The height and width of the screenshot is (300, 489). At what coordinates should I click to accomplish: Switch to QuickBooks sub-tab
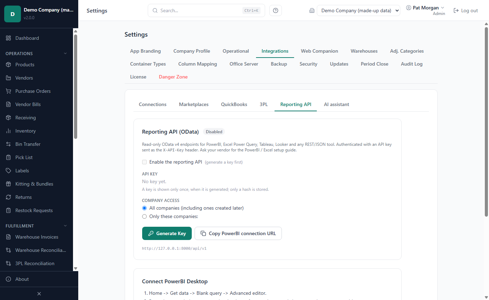tap(234, 104)
